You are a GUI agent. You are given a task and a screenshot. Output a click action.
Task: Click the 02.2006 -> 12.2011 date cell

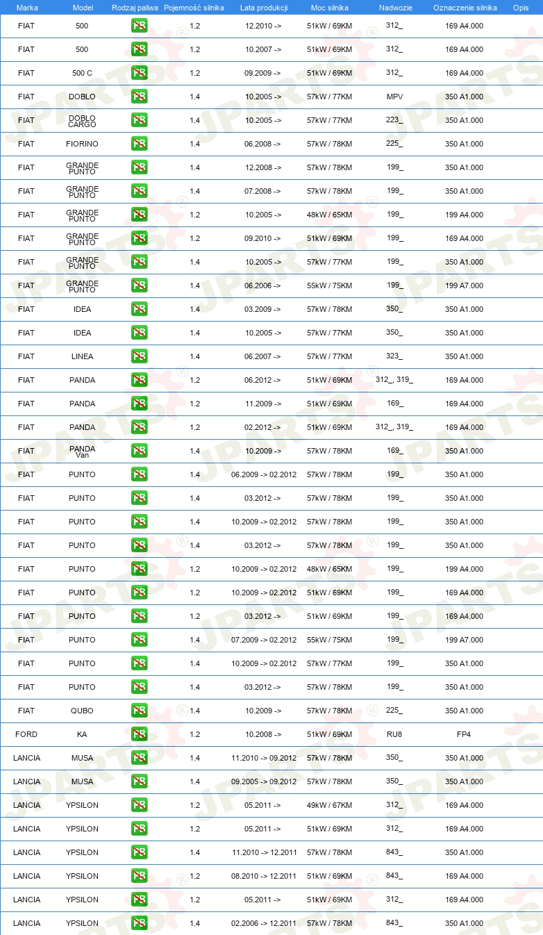coord(264,923)
